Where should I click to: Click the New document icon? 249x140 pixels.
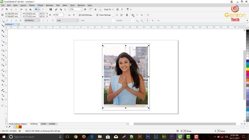(x=2, y=9)
